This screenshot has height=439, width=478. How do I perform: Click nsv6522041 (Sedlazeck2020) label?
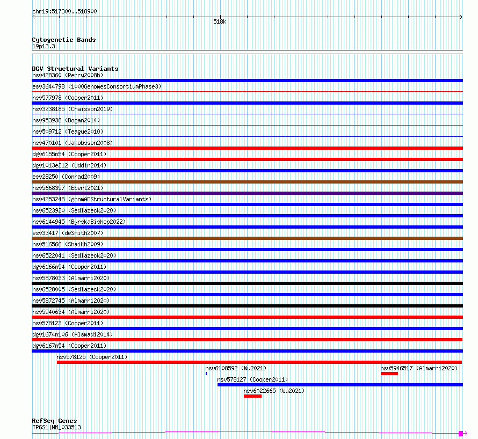coord(74,255)
